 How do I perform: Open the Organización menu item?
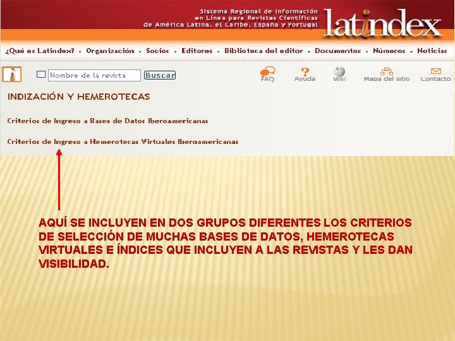click(110, 51)
